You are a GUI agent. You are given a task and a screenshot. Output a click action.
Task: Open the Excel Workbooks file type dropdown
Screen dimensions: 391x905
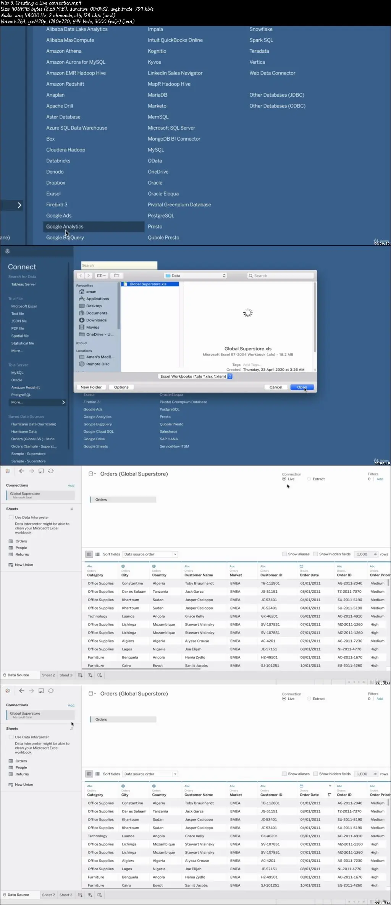click(195, 376)
